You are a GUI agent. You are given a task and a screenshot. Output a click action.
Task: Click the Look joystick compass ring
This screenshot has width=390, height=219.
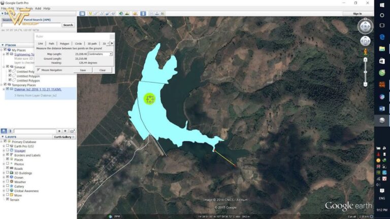tap(365, 26)
